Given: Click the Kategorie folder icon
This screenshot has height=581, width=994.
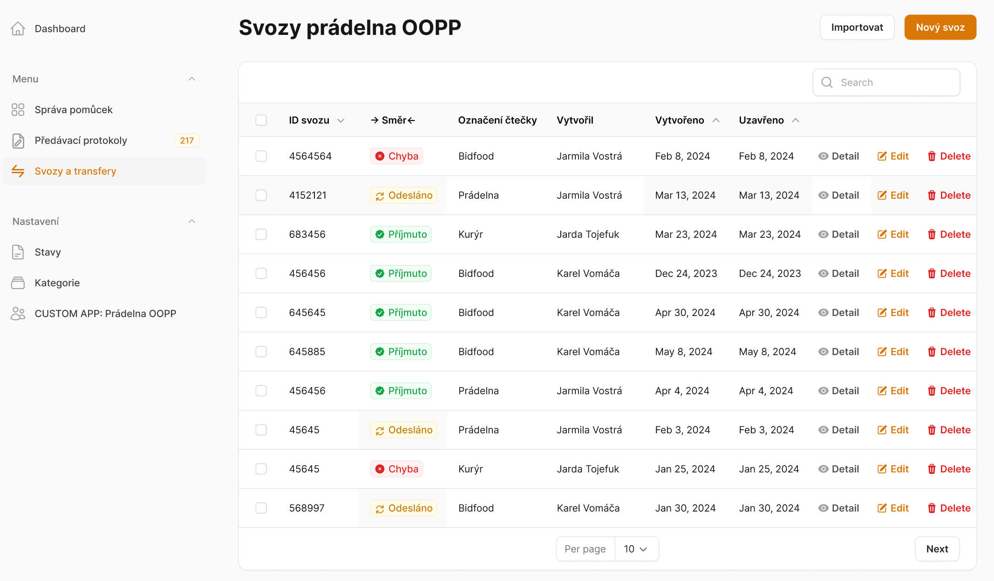Looking at the screenshot, I should coord(18,283).
